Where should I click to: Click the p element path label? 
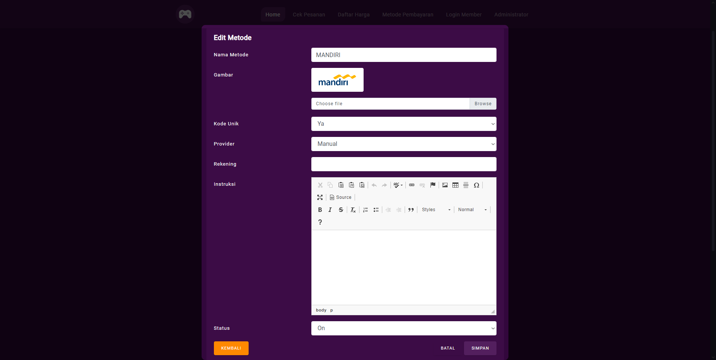331,310
